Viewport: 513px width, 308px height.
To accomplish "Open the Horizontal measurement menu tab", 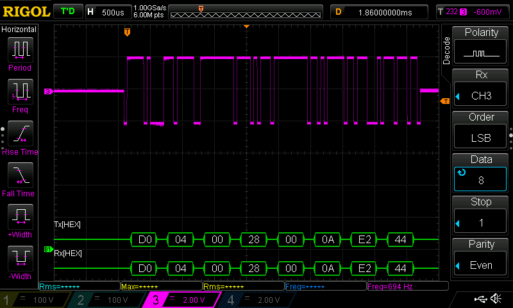I will (19, 30).
